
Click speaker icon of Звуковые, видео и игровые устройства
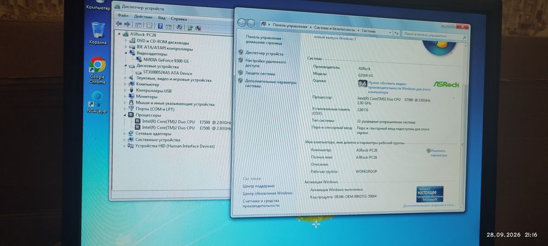click(132, 78)
